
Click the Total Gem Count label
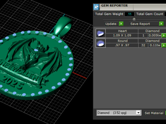[150, 14]
